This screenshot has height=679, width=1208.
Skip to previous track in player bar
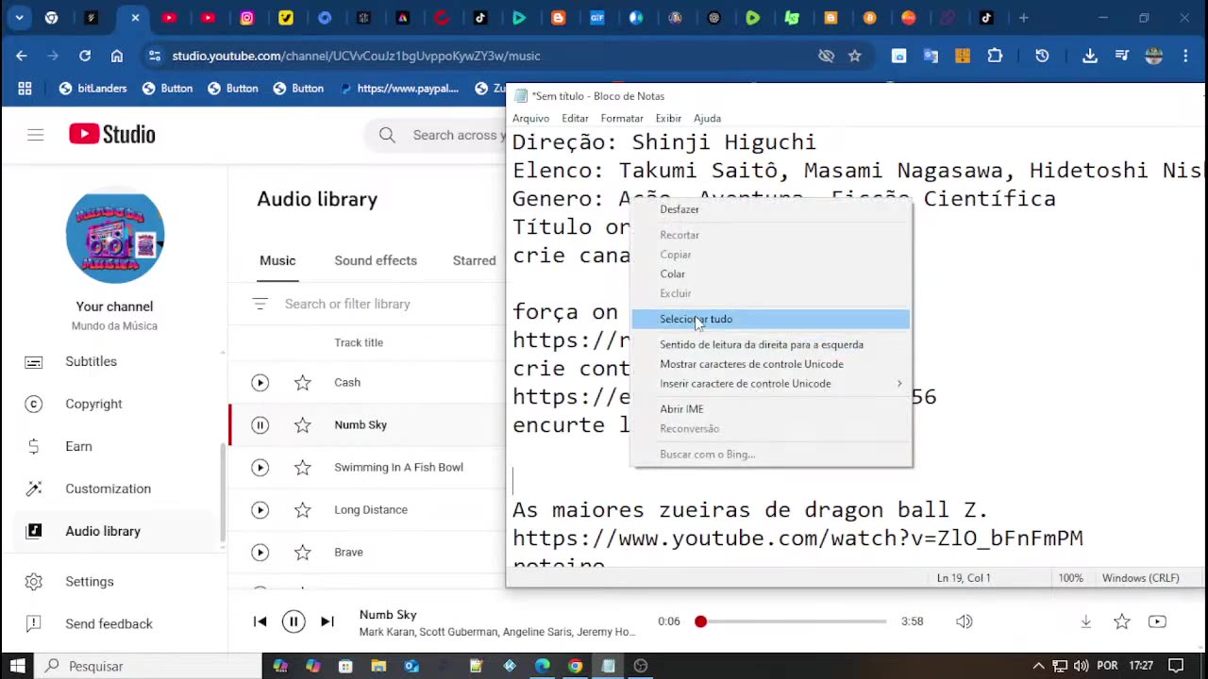click(x=260, y=621)
